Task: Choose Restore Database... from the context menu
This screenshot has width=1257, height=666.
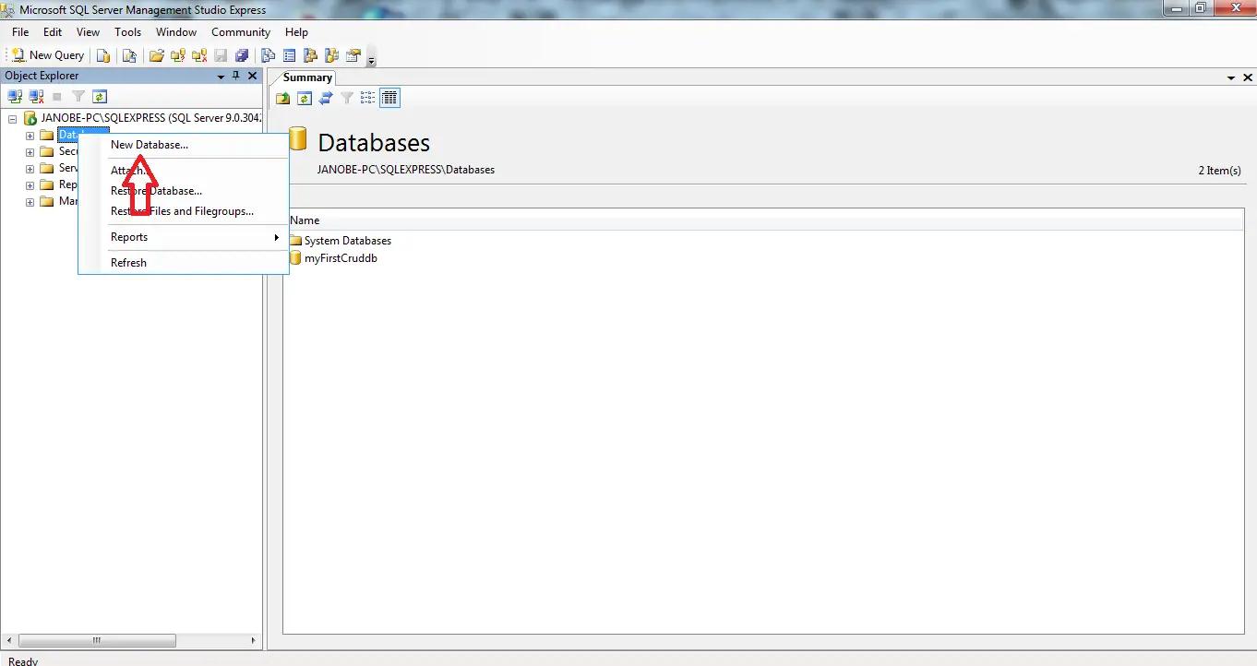Action: tap(184, 191)
